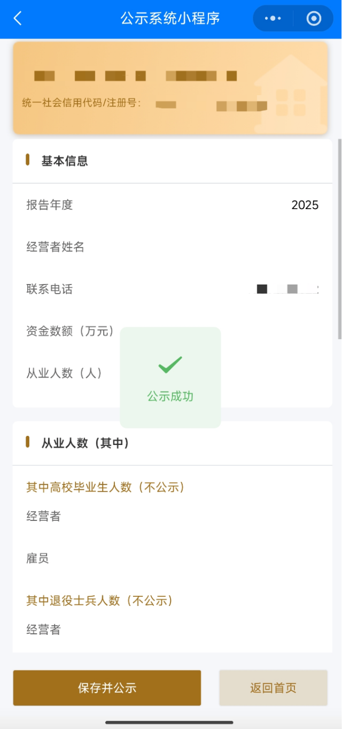
Task: Tap the 基本信息 section header
Action: 65,161
